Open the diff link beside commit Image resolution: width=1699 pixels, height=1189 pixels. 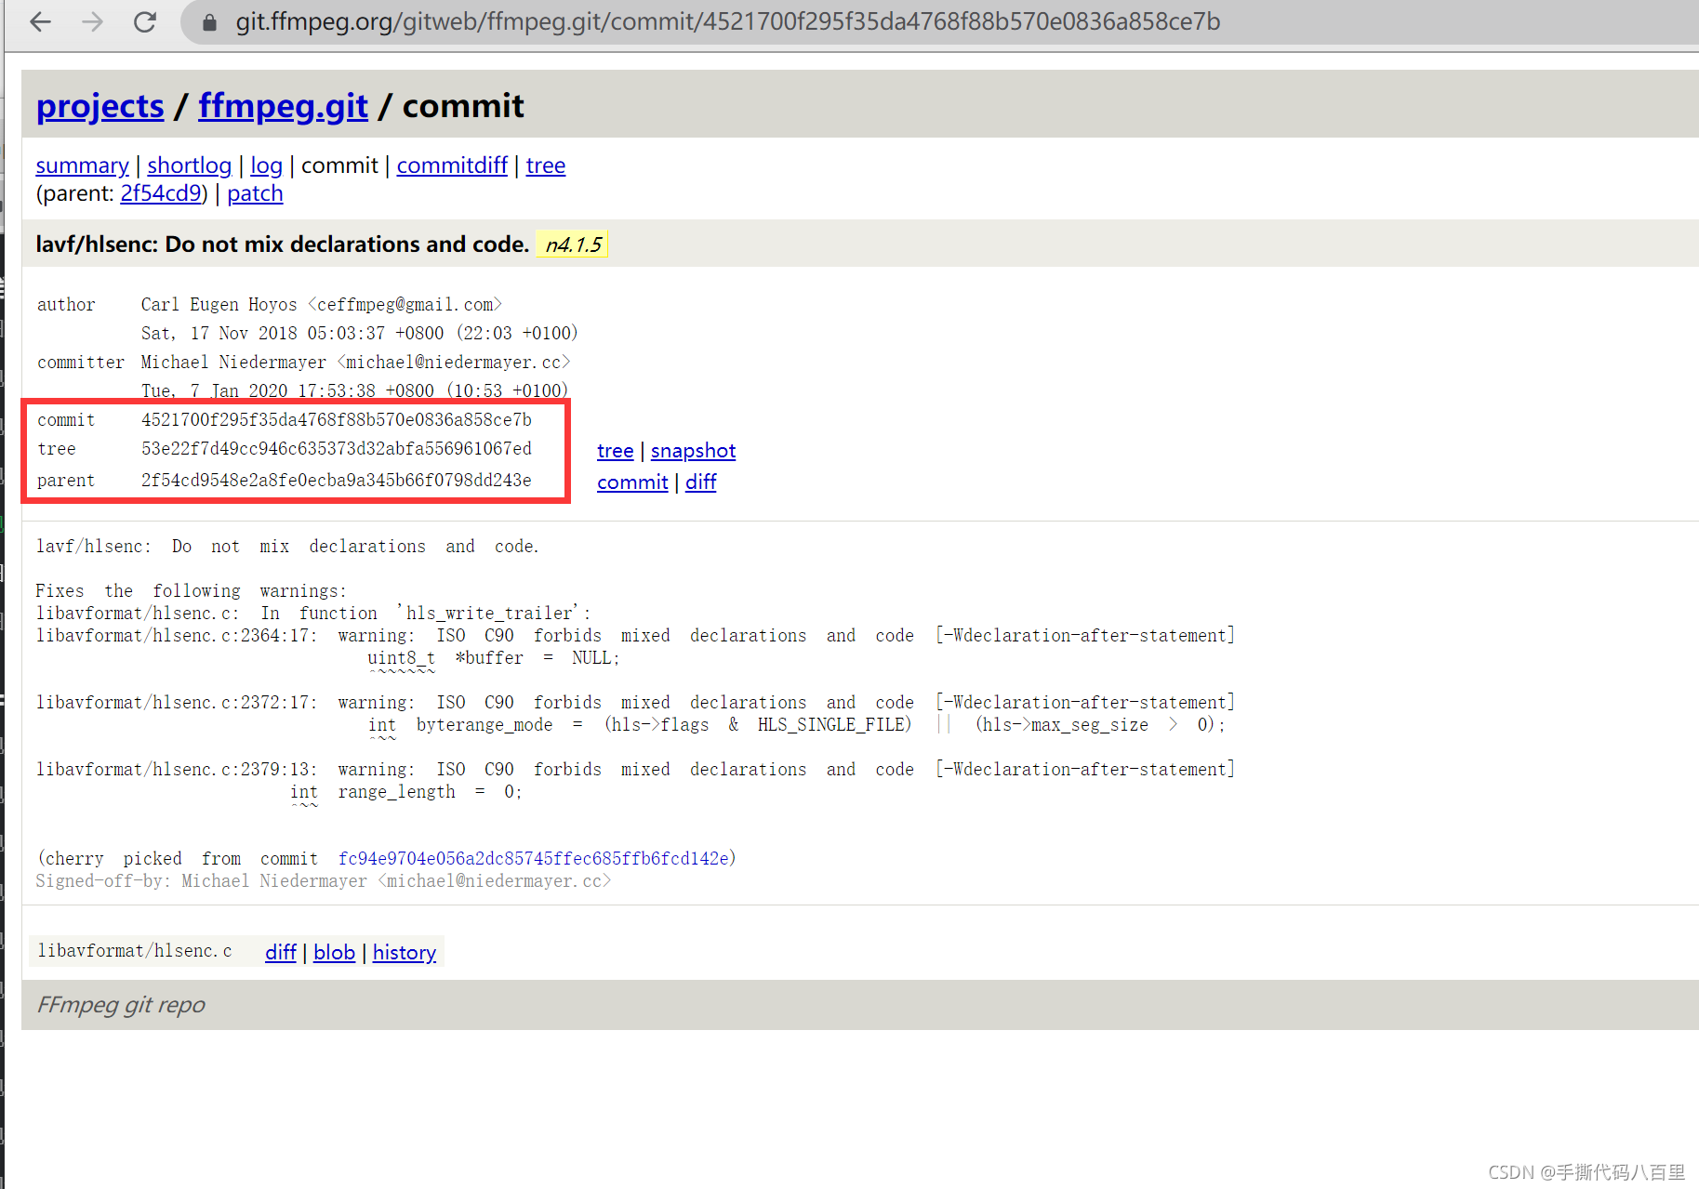700,482
